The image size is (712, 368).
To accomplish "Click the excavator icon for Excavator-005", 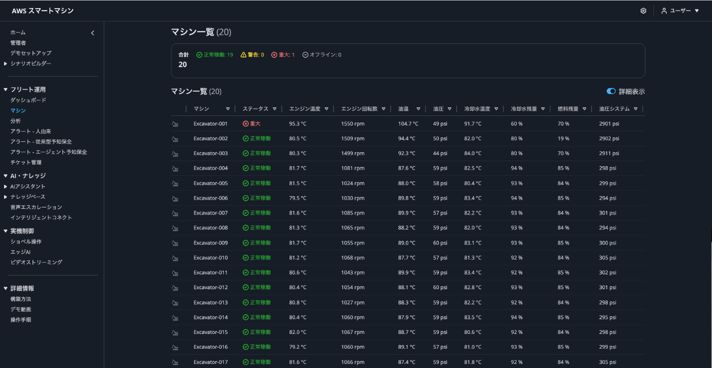I will [175, 183].
